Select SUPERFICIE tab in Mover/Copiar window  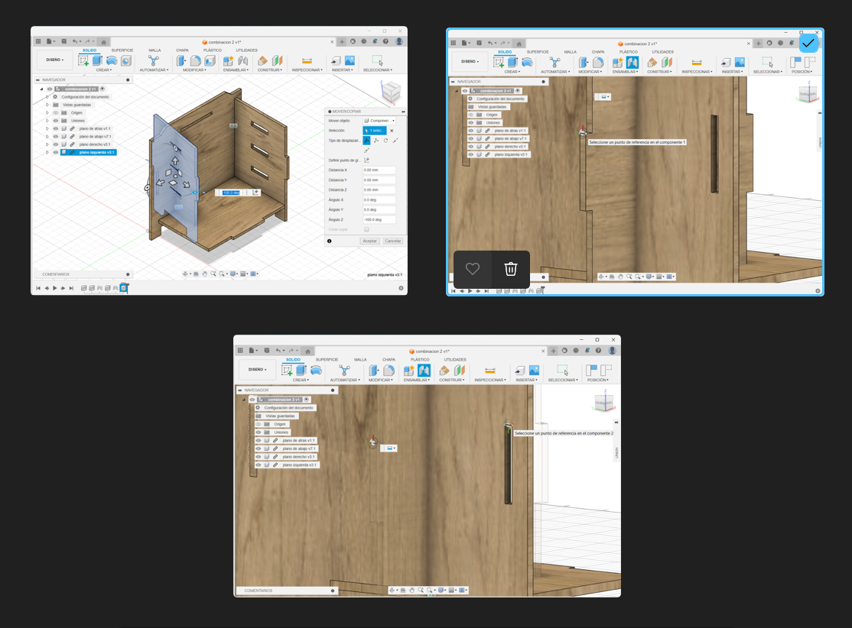122,50
